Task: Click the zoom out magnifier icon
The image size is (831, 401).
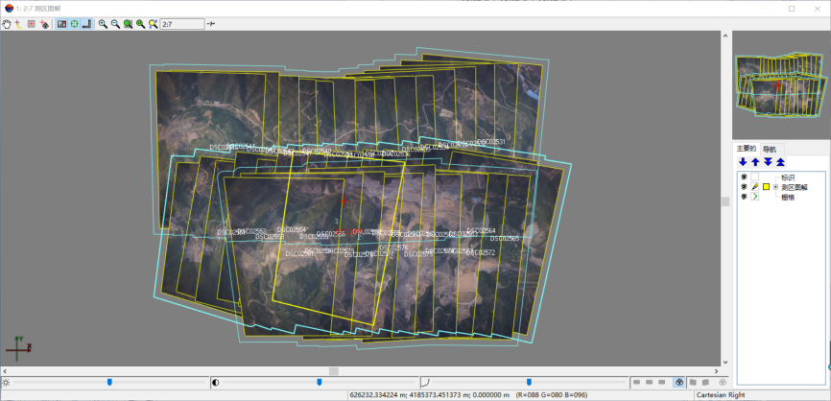Action: (115, 23)
